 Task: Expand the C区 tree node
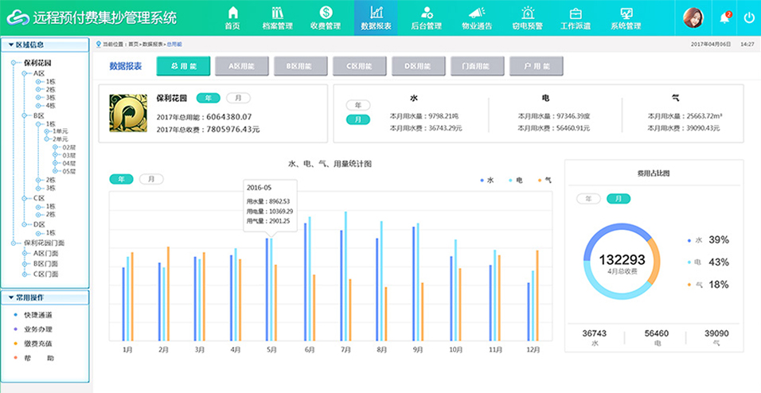point(24,198)
